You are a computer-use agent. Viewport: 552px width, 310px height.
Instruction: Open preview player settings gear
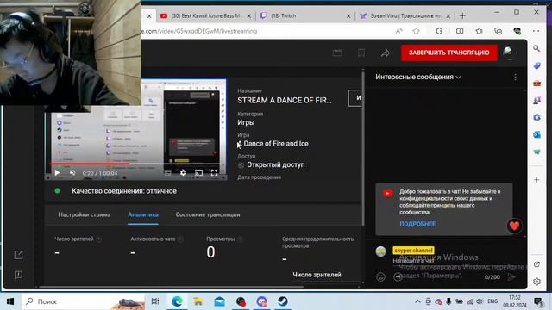183,172
